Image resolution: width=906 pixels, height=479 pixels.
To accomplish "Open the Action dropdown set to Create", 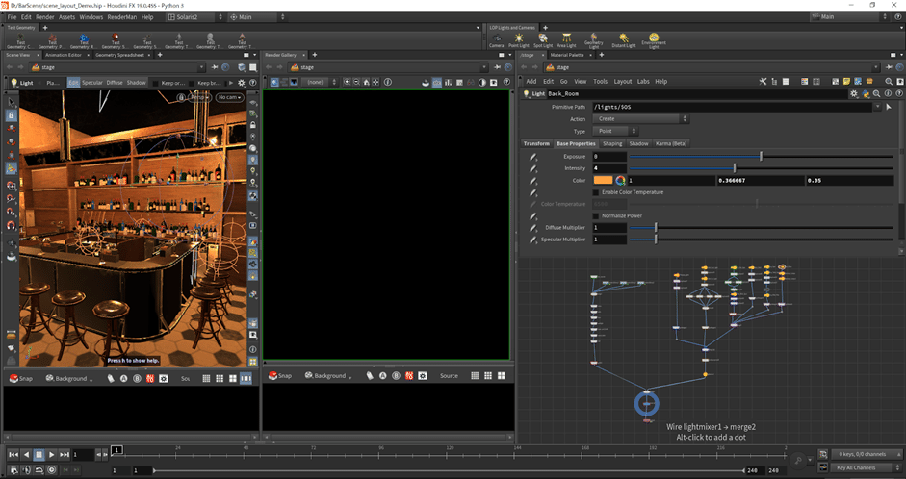I will [x=640, y=118].
